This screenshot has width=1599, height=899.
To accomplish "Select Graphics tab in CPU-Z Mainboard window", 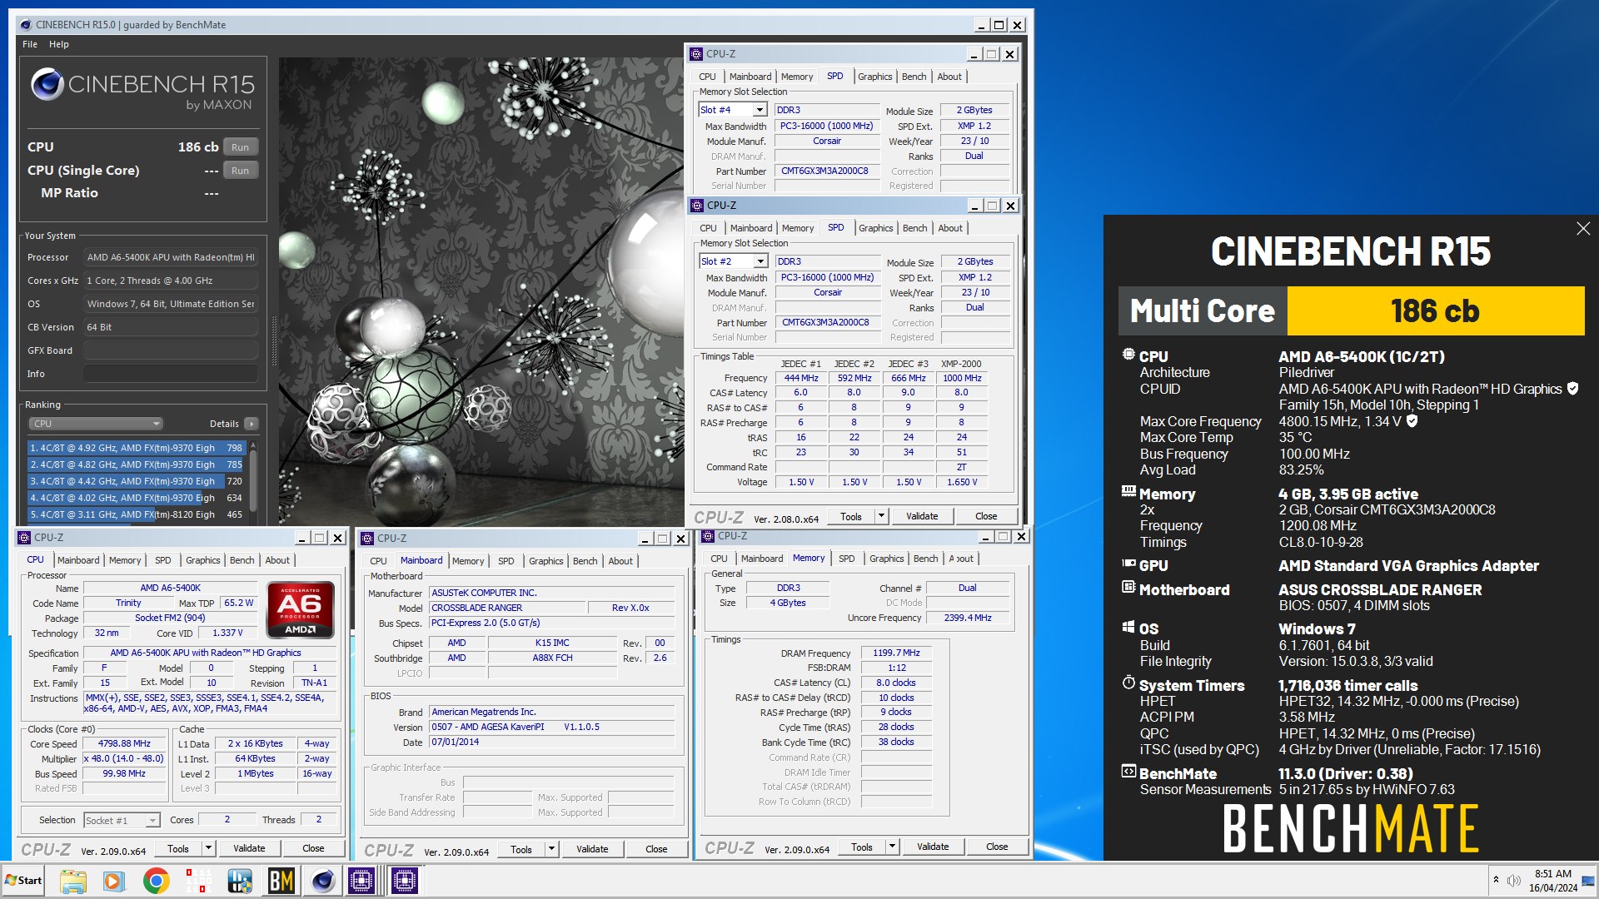I will (546, 561).
